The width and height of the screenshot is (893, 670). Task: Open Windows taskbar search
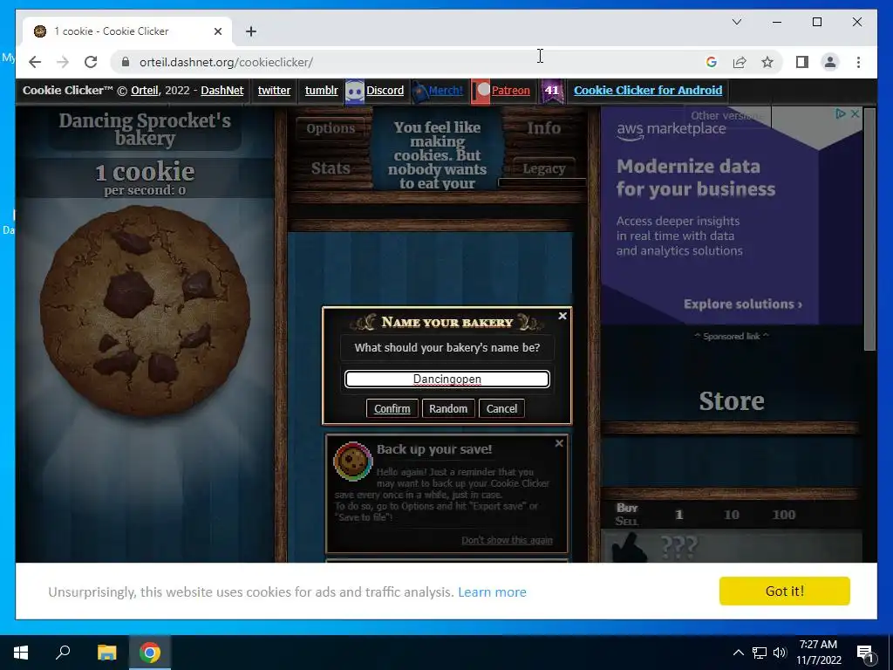click(x=63, y=653)
